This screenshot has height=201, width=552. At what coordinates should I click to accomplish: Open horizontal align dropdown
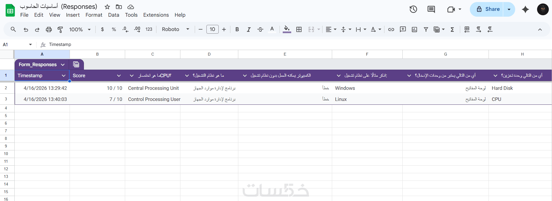[x=331, y=29]
